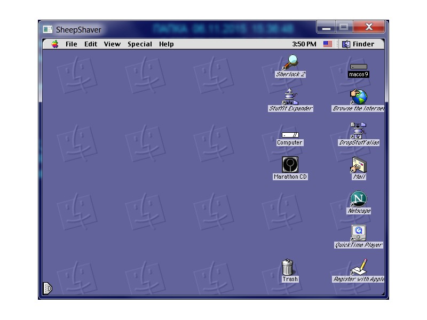Image resolution: width=427 pixels, height=320 pixels.
Task: Click the Trash can icon
Action: (288, 267)
